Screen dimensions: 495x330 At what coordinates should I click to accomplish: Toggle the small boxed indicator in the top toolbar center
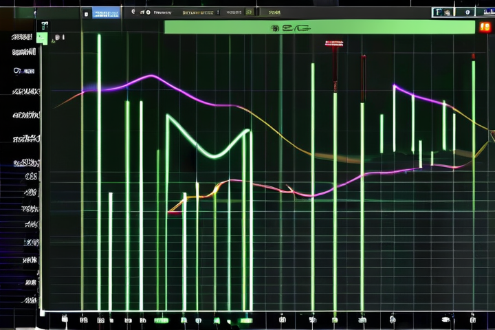click(x=249, y=12)
